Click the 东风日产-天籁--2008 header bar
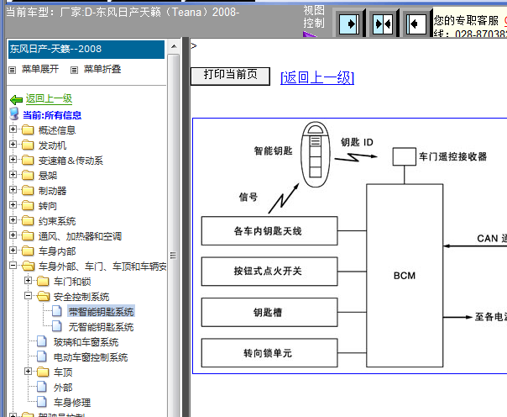Image resolution: width=507 pixels, height=417 pixels. [86, 50]
